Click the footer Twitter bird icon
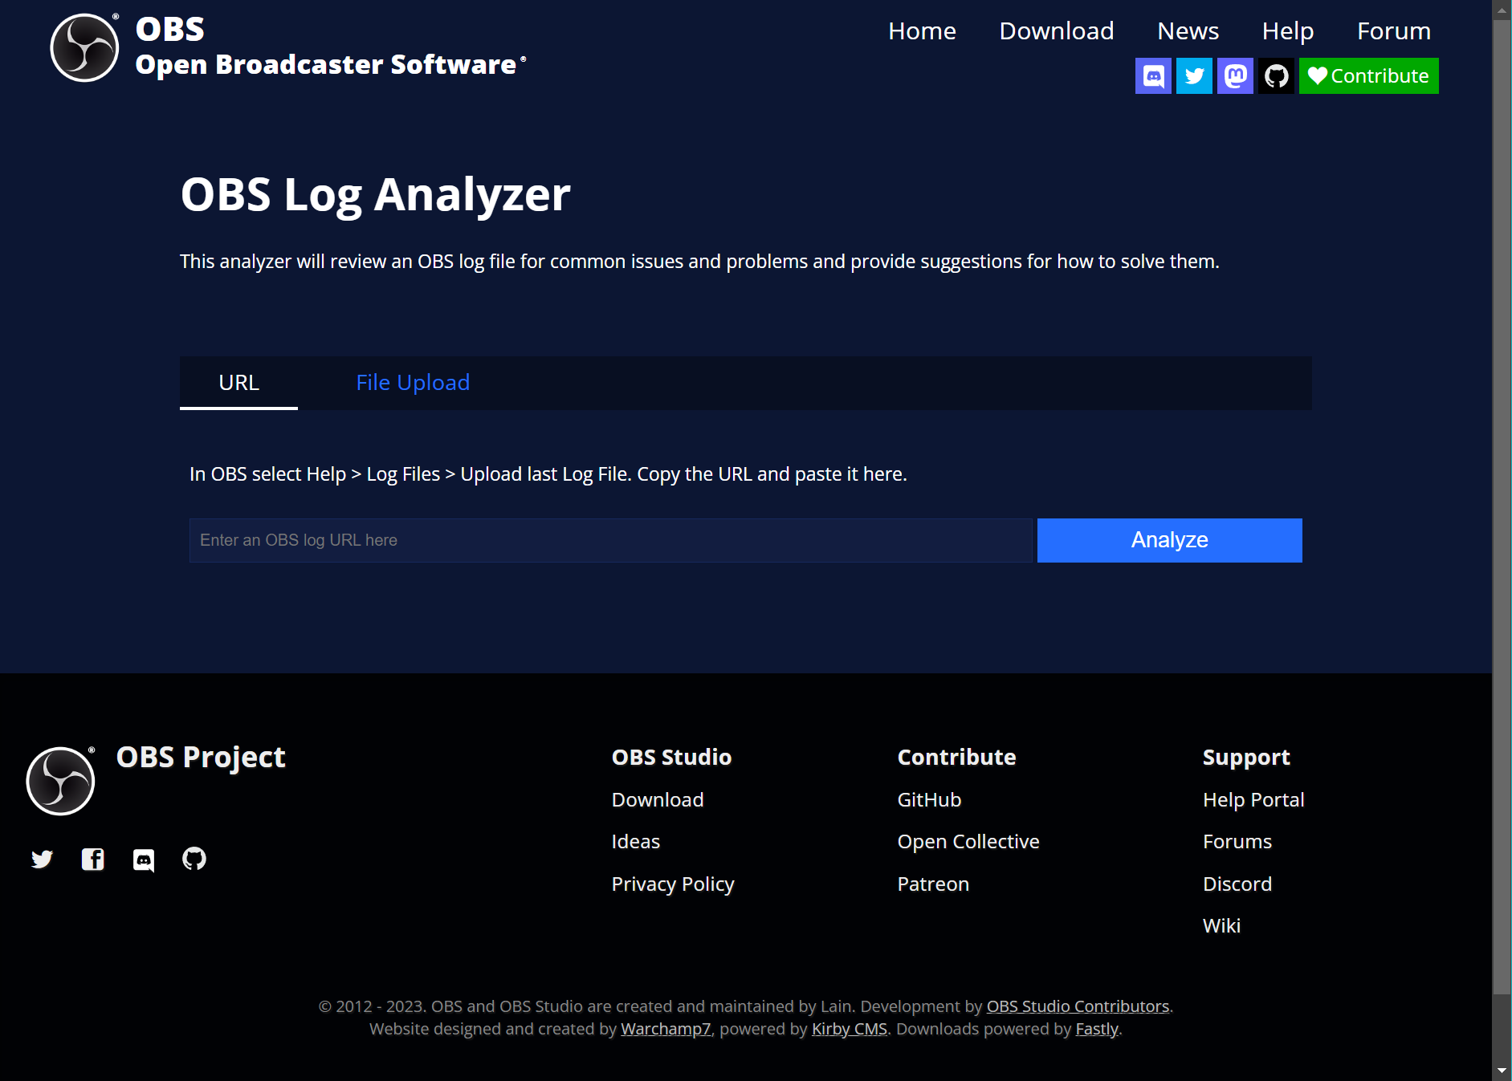This screenshot has height=1081, width=1512. coord(42,860)
